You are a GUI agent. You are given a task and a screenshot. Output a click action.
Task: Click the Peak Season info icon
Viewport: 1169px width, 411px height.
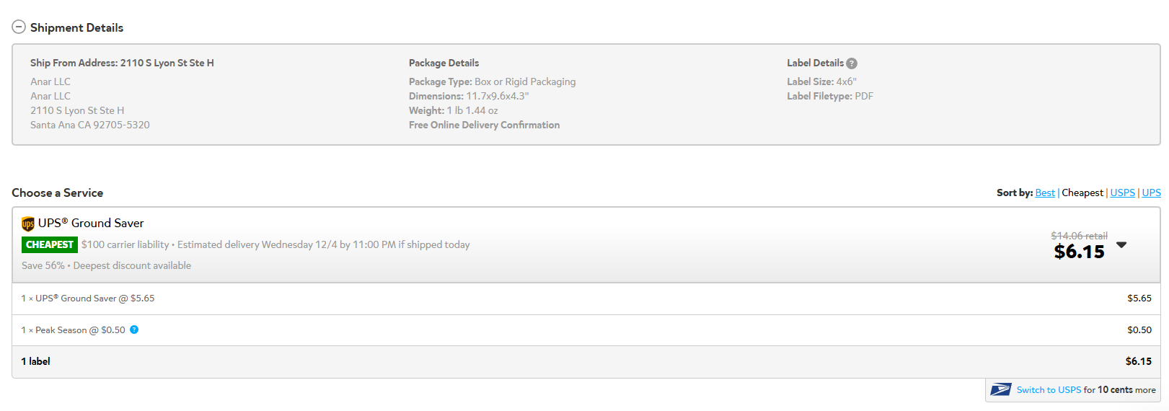point(134,330)
